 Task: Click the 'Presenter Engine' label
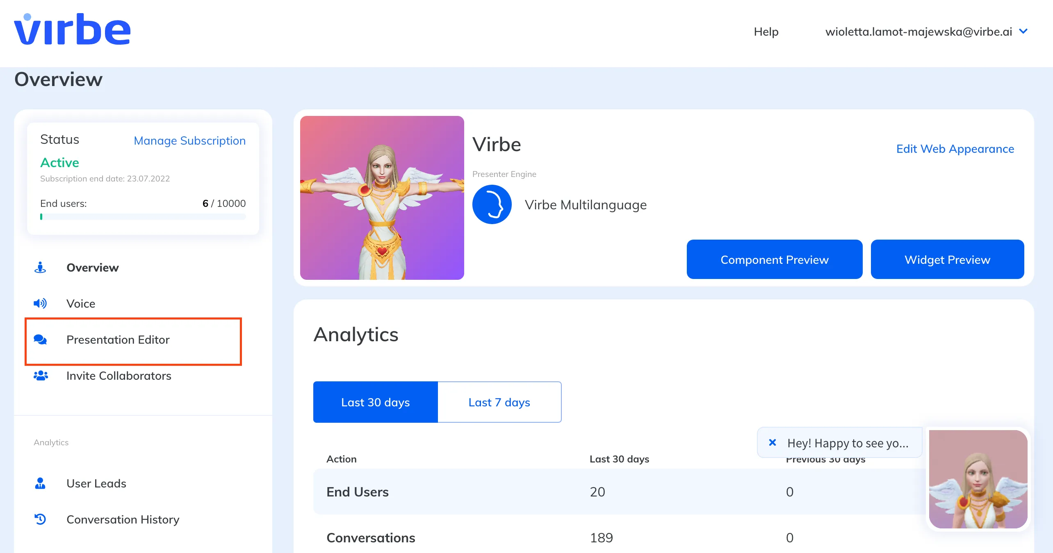504,174
